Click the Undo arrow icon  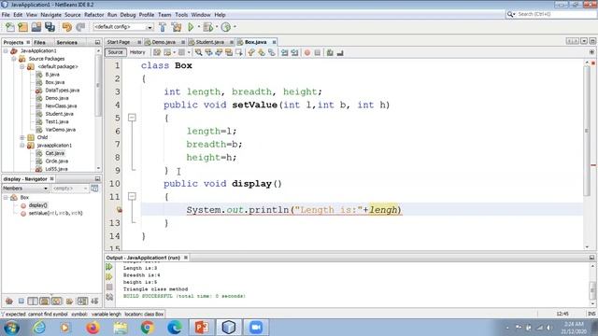coord(66,27)
